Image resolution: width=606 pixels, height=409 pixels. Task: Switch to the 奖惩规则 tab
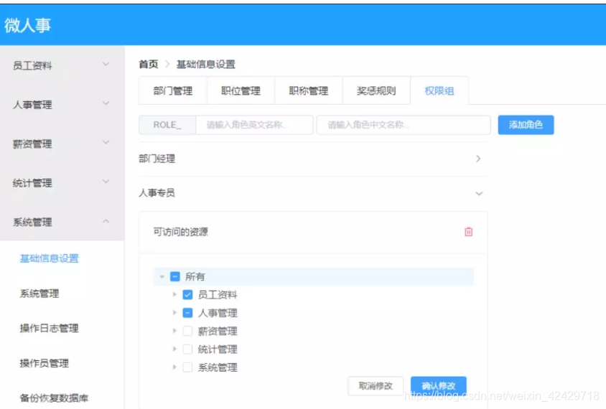point(376,90)
